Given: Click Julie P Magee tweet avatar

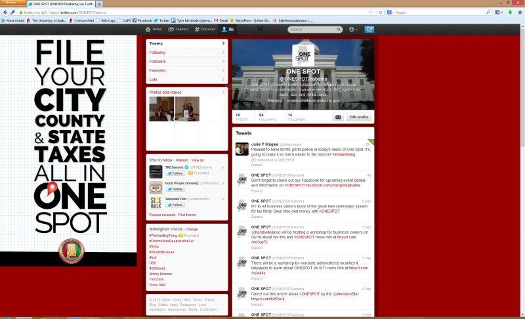Looking at the screenshot, I should (x=241, y=149).
